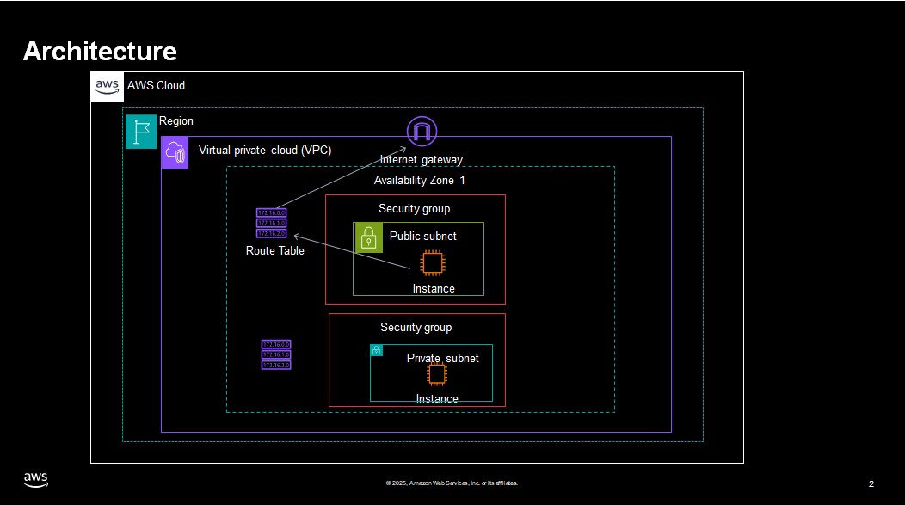Click the Amazon Web Services copyright text

pyautogui.click(x=452, y=483)
